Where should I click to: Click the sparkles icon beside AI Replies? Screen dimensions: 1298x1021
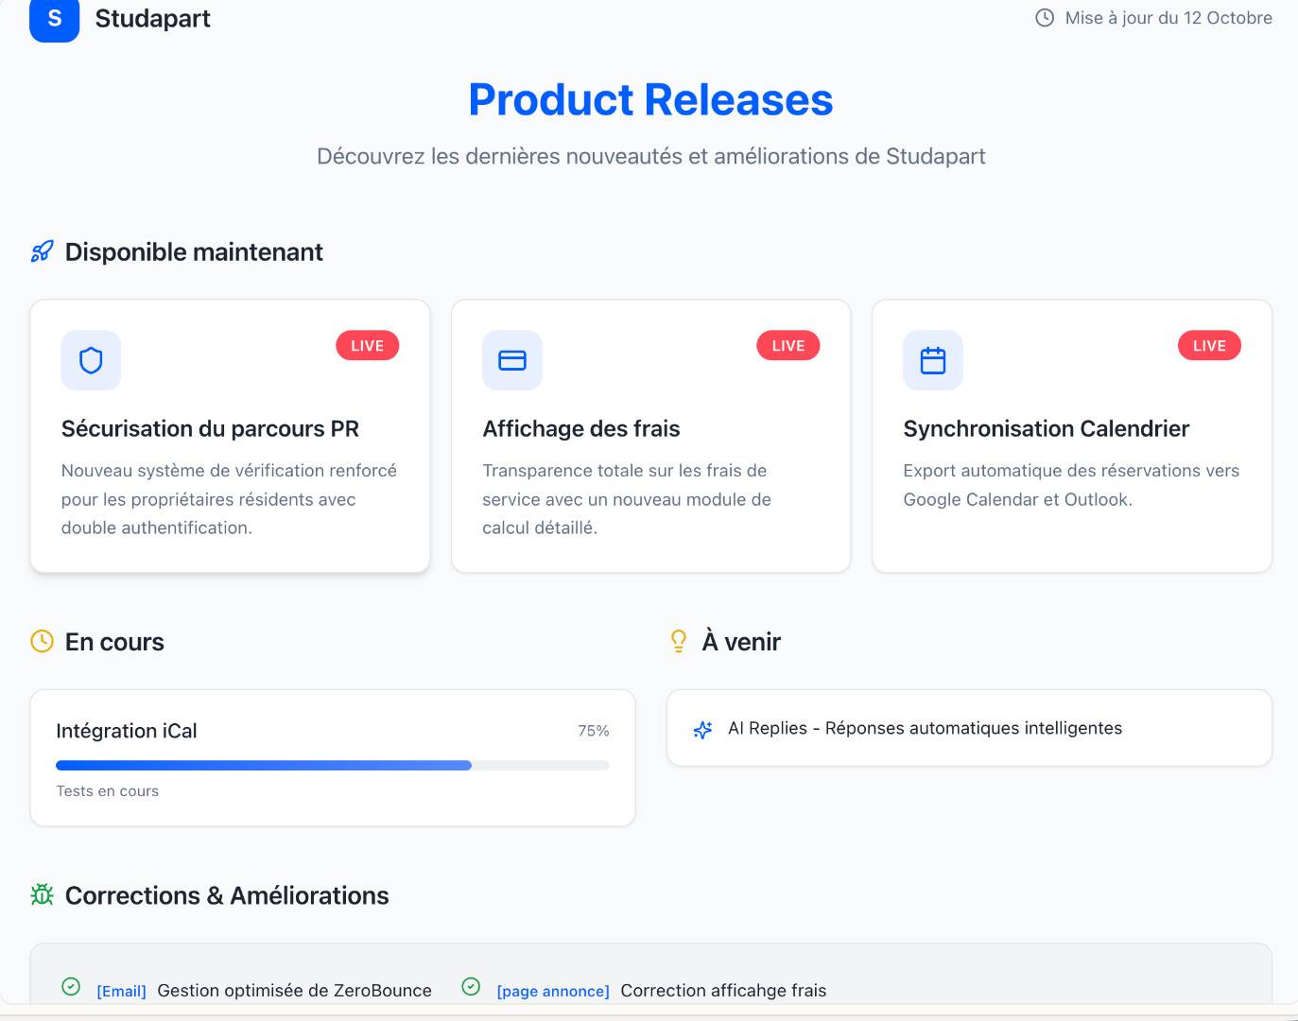coord(703,729)
